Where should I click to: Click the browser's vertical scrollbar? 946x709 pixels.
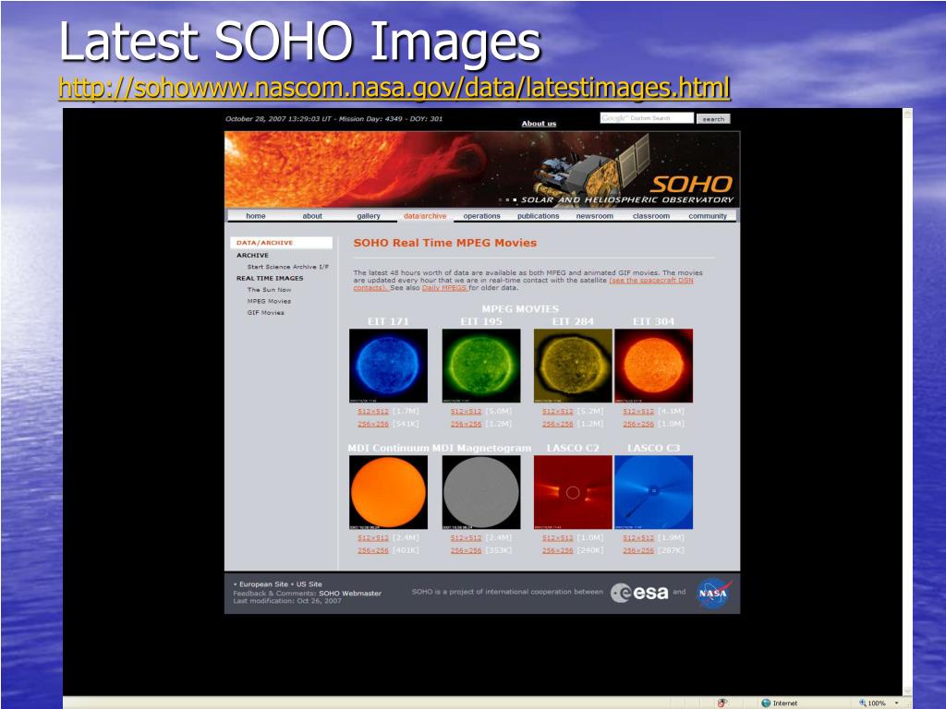click(907, 402)
